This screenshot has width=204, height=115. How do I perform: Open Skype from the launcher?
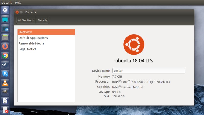(5, 74)
